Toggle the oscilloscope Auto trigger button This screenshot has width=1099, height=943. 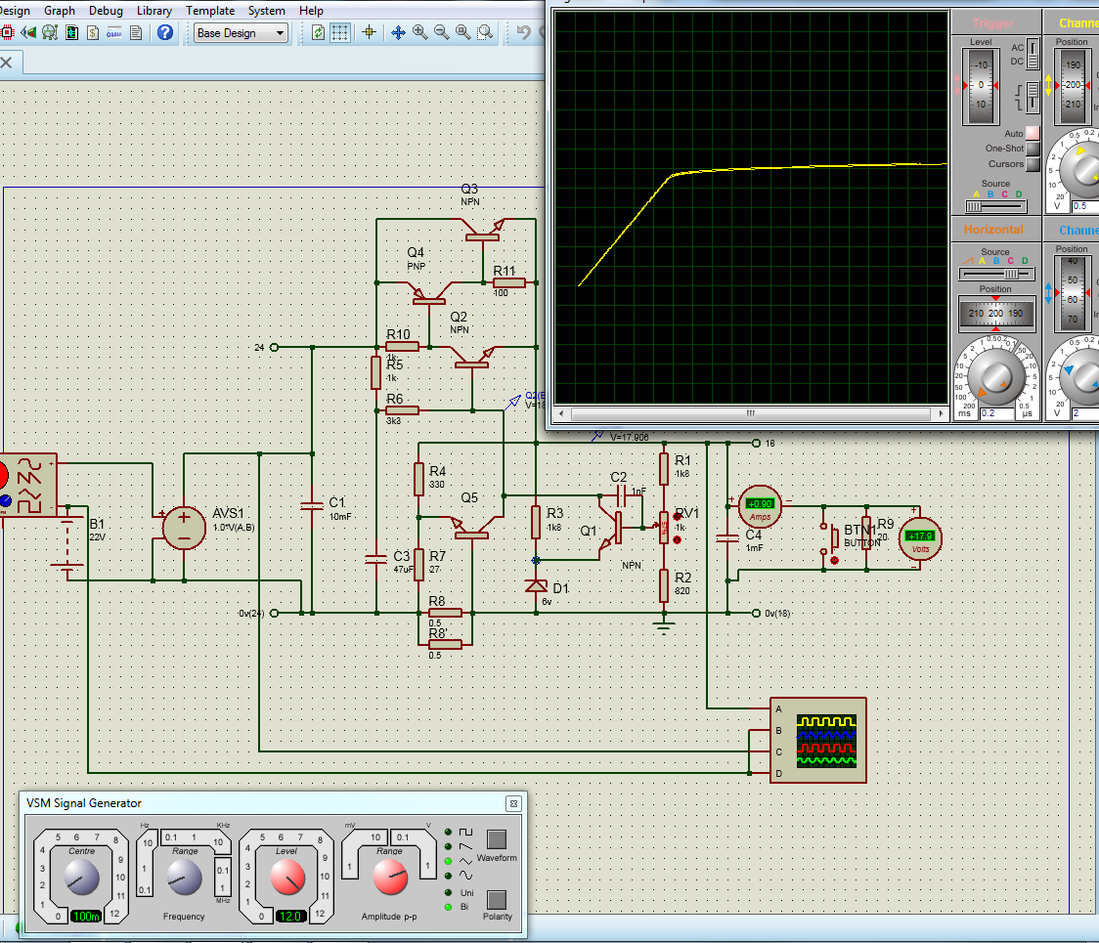(x=1032, y=133)
